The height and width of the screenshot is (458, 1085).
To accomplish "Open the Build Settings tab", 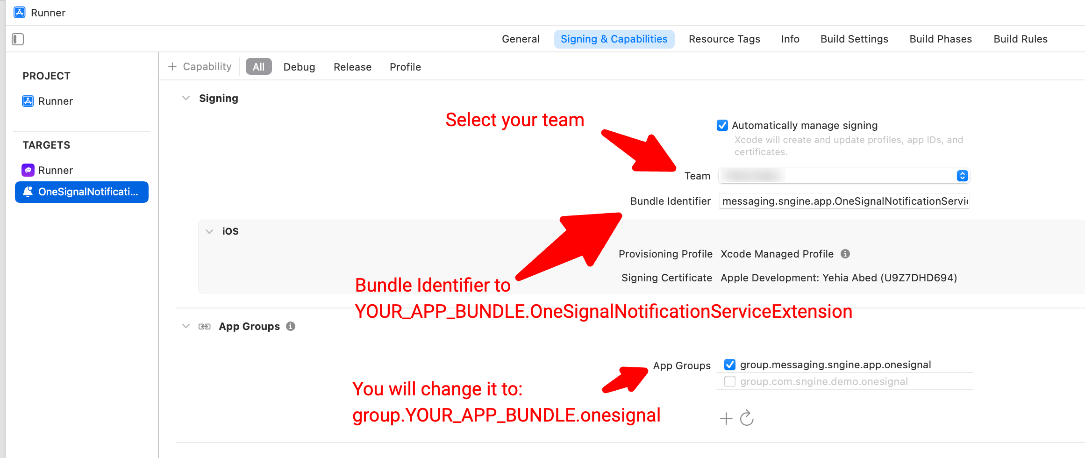I will [x=854, y=39].
